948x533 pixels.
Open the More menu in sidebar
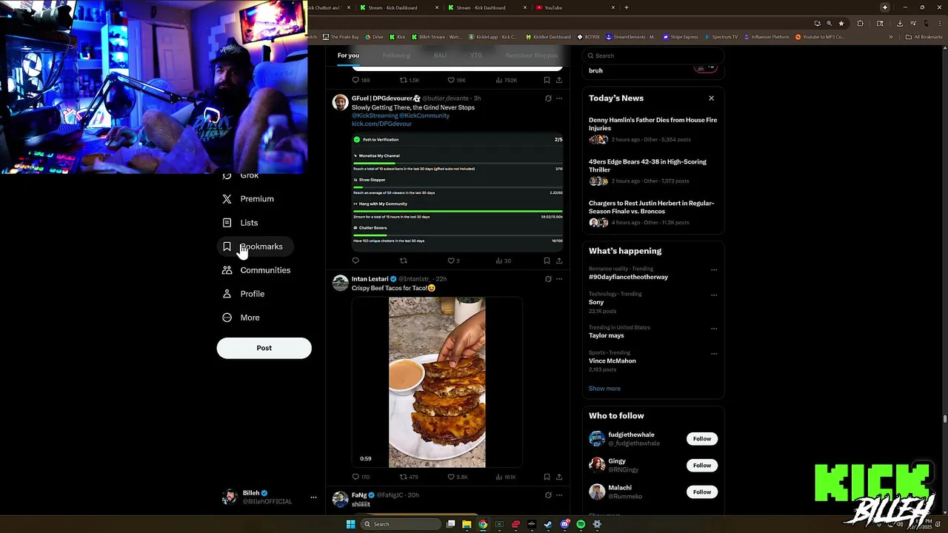pyautogui.click(x=241, y=318)
